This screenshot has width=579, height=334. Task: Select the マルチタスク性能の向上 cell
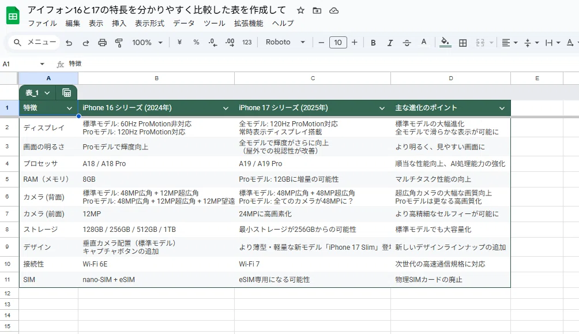pos(451,179)
